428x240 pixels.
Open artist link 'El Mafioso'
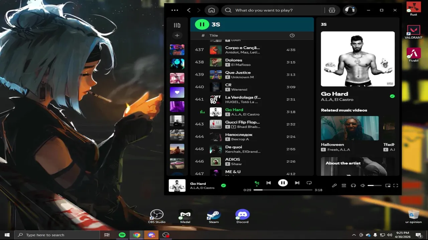point(241,65)
